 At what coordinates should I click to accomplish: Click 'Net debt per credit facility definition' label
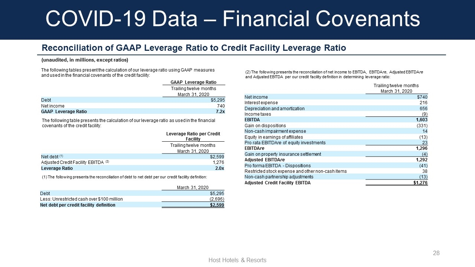78,205
